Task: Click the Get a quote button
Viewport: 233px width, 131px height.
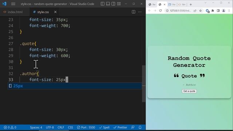Action: pos(189,91)
